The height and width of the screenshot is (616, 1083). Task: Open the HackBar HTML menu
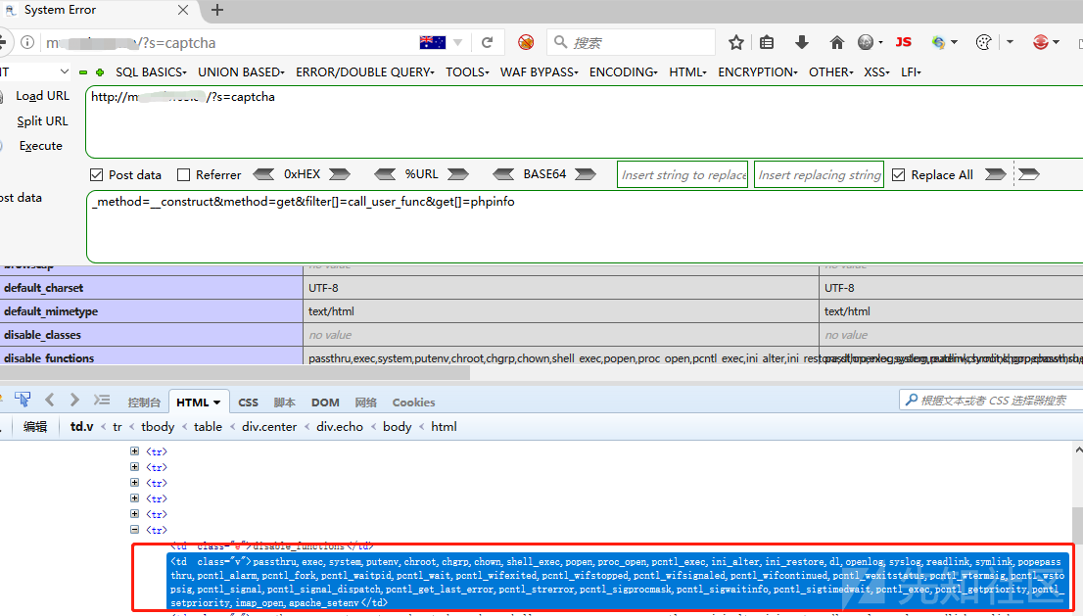click(687, 71)
